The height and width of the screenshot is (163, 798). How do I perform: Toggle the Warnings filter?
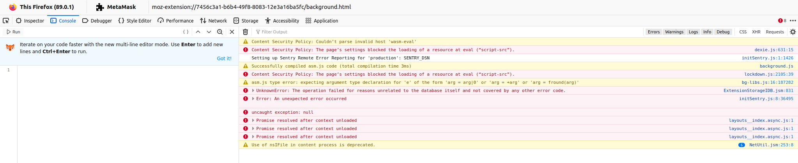click(x=674, y=32)
